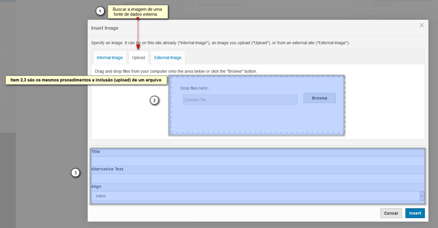This screenshot has height=228, width=438.
Task: Click the Choose File field
Action: click(x=240, y=100)
